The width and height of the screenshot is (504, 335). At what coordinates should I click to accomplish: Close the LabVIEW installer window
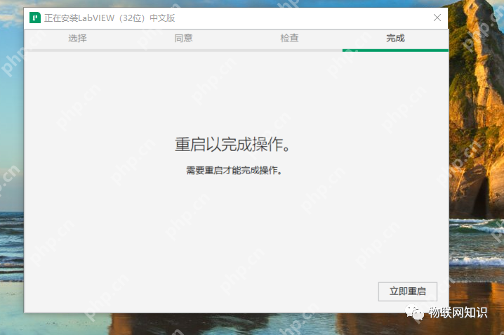[437, 18]
